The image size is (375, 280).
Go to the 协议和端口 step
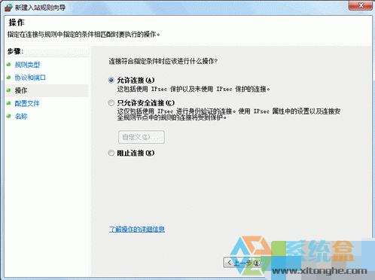click(30, 78)
